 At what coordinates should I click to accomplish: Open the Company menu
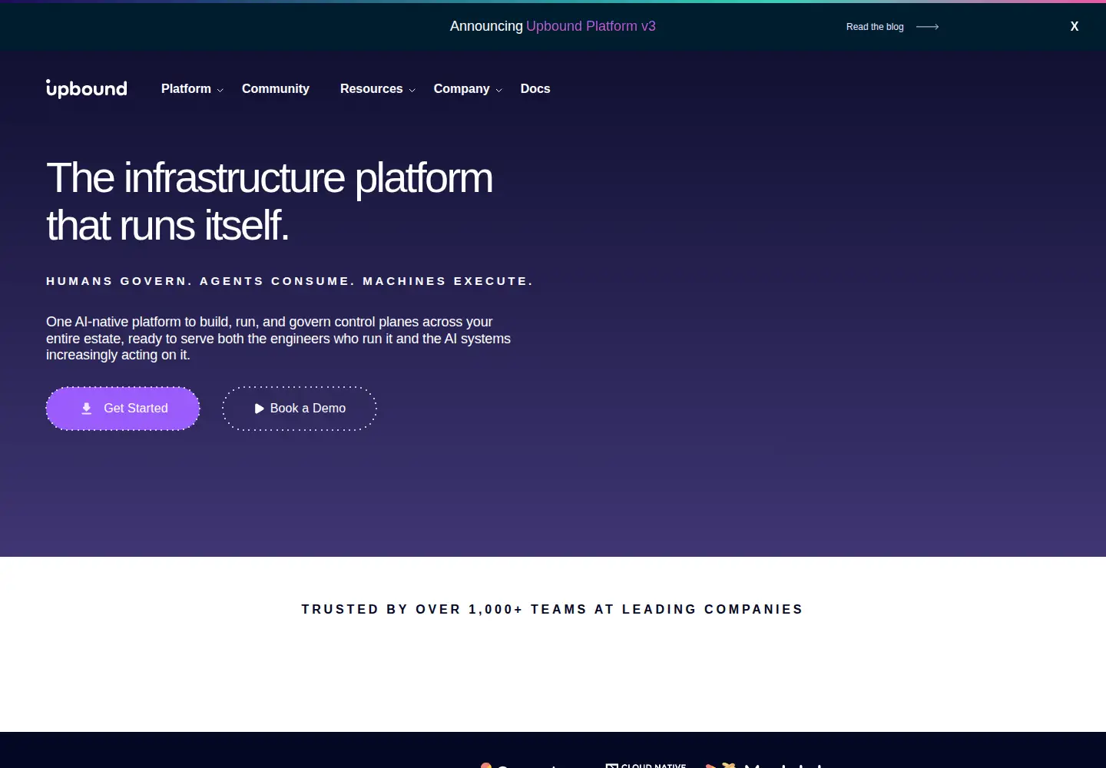(462, 89)
